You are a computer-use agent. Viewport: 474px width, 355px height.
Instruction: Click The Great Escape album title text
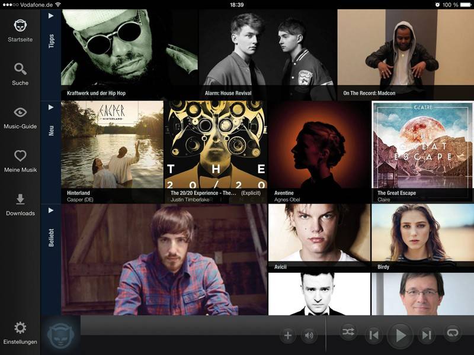(x=396, y=193)
